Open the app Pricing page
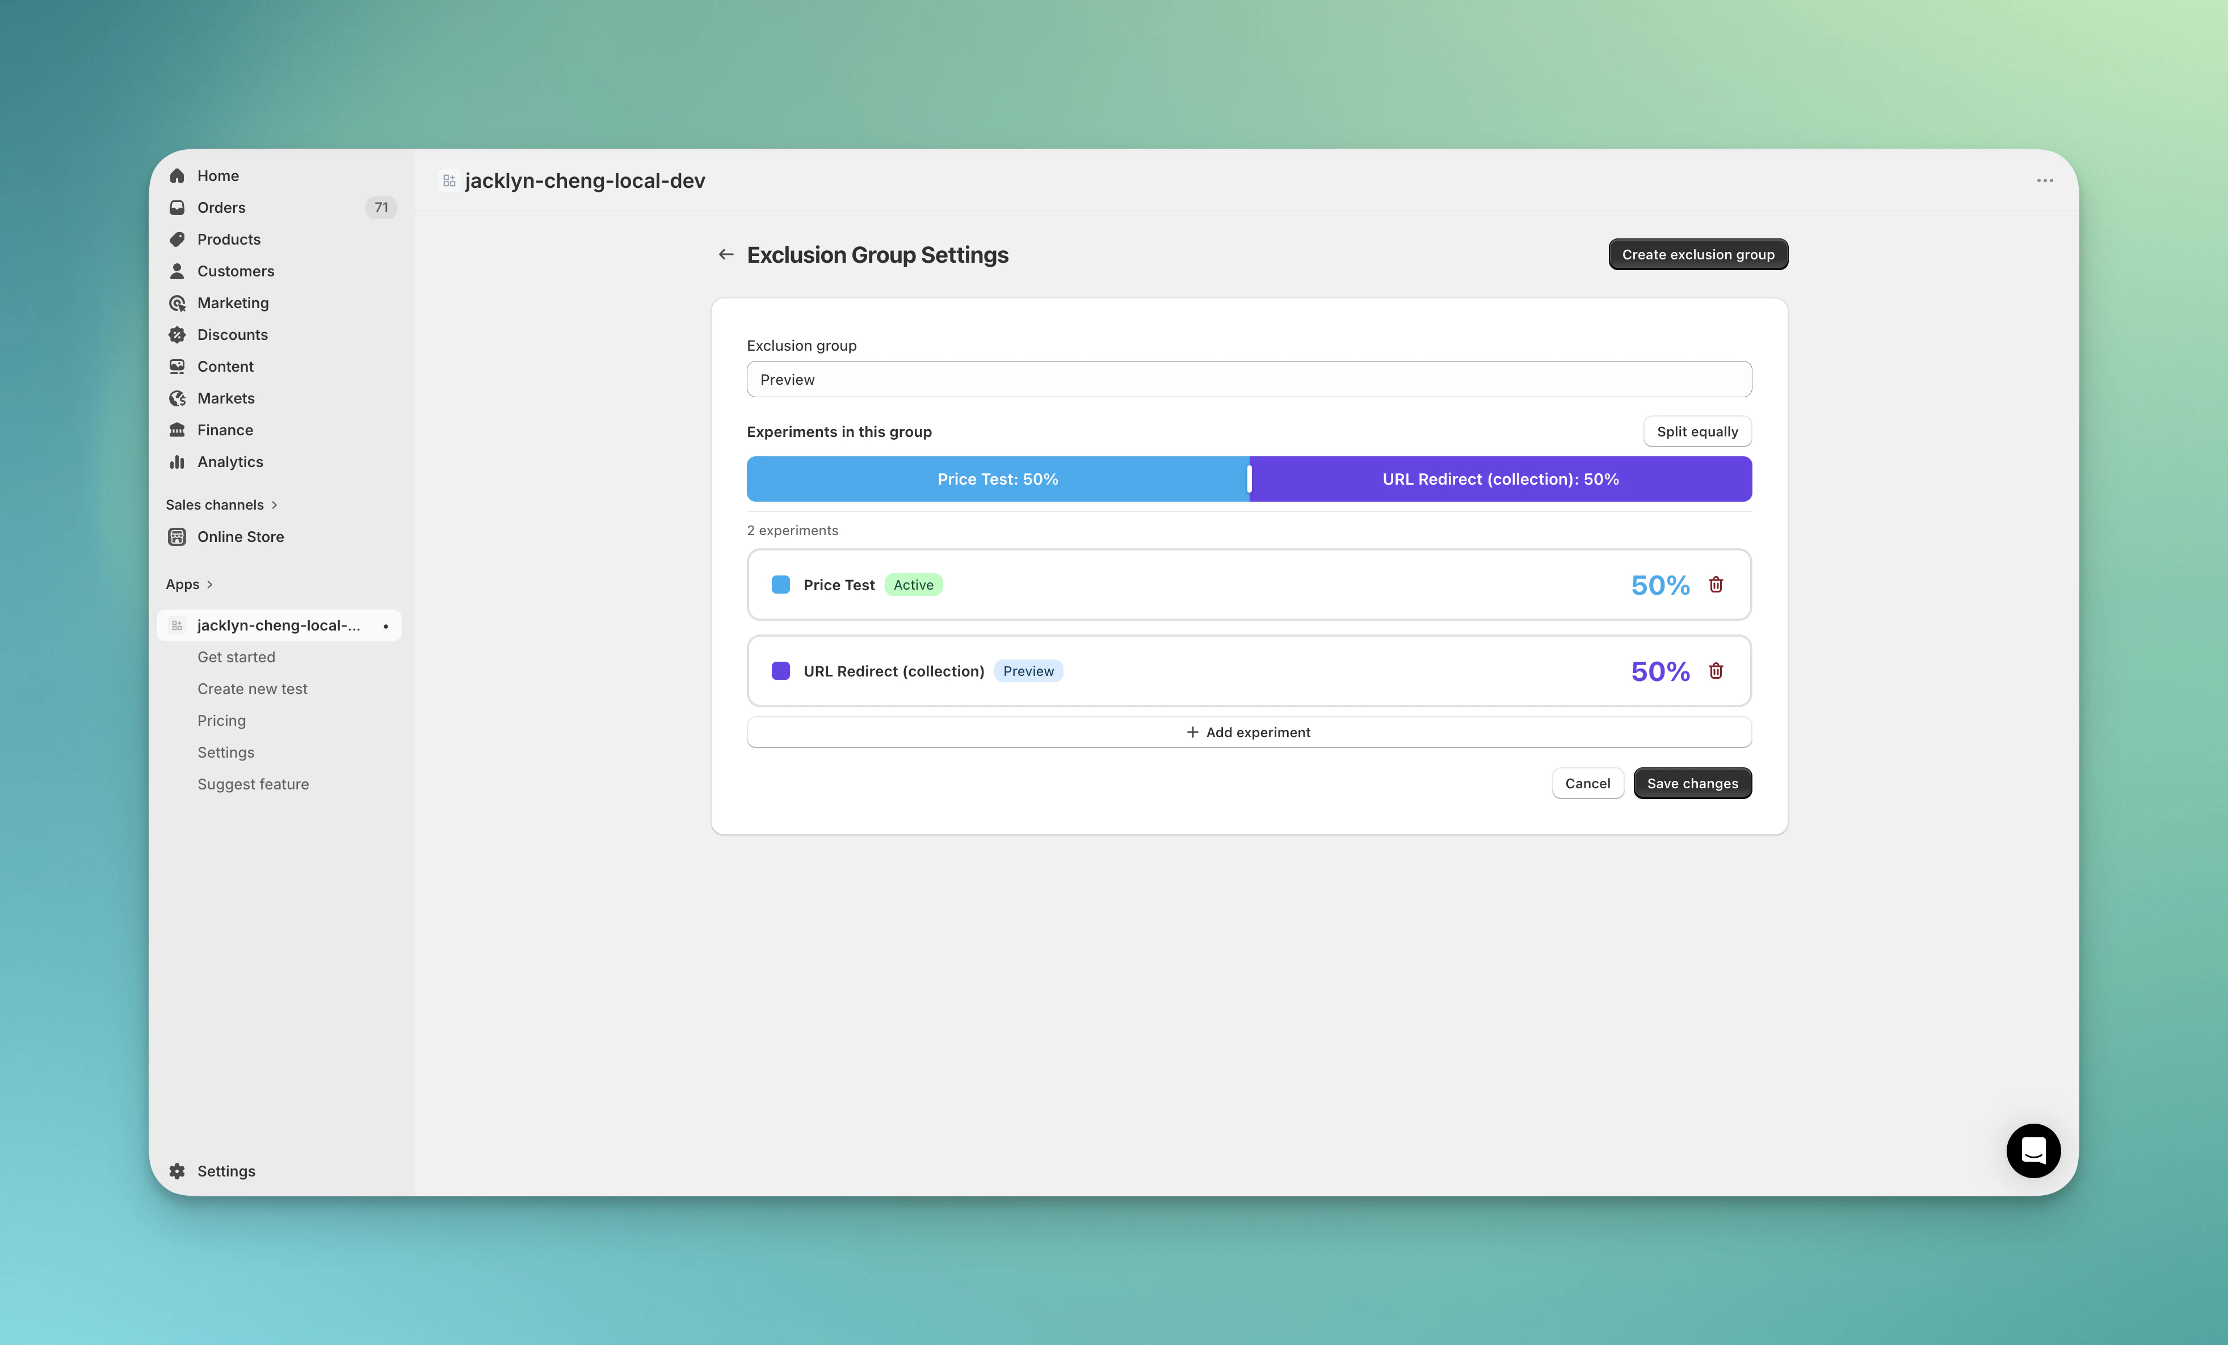 [221, 720]
